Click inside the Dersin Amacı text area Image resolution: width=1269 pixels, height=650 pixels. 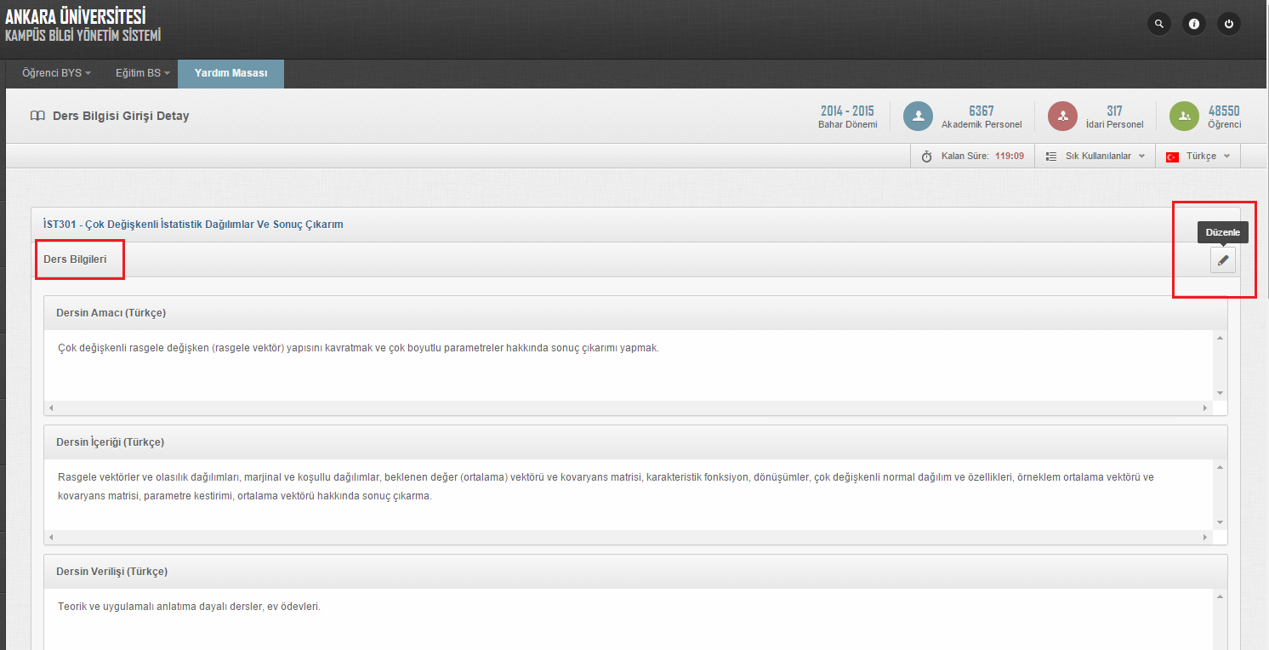point(629,365)
